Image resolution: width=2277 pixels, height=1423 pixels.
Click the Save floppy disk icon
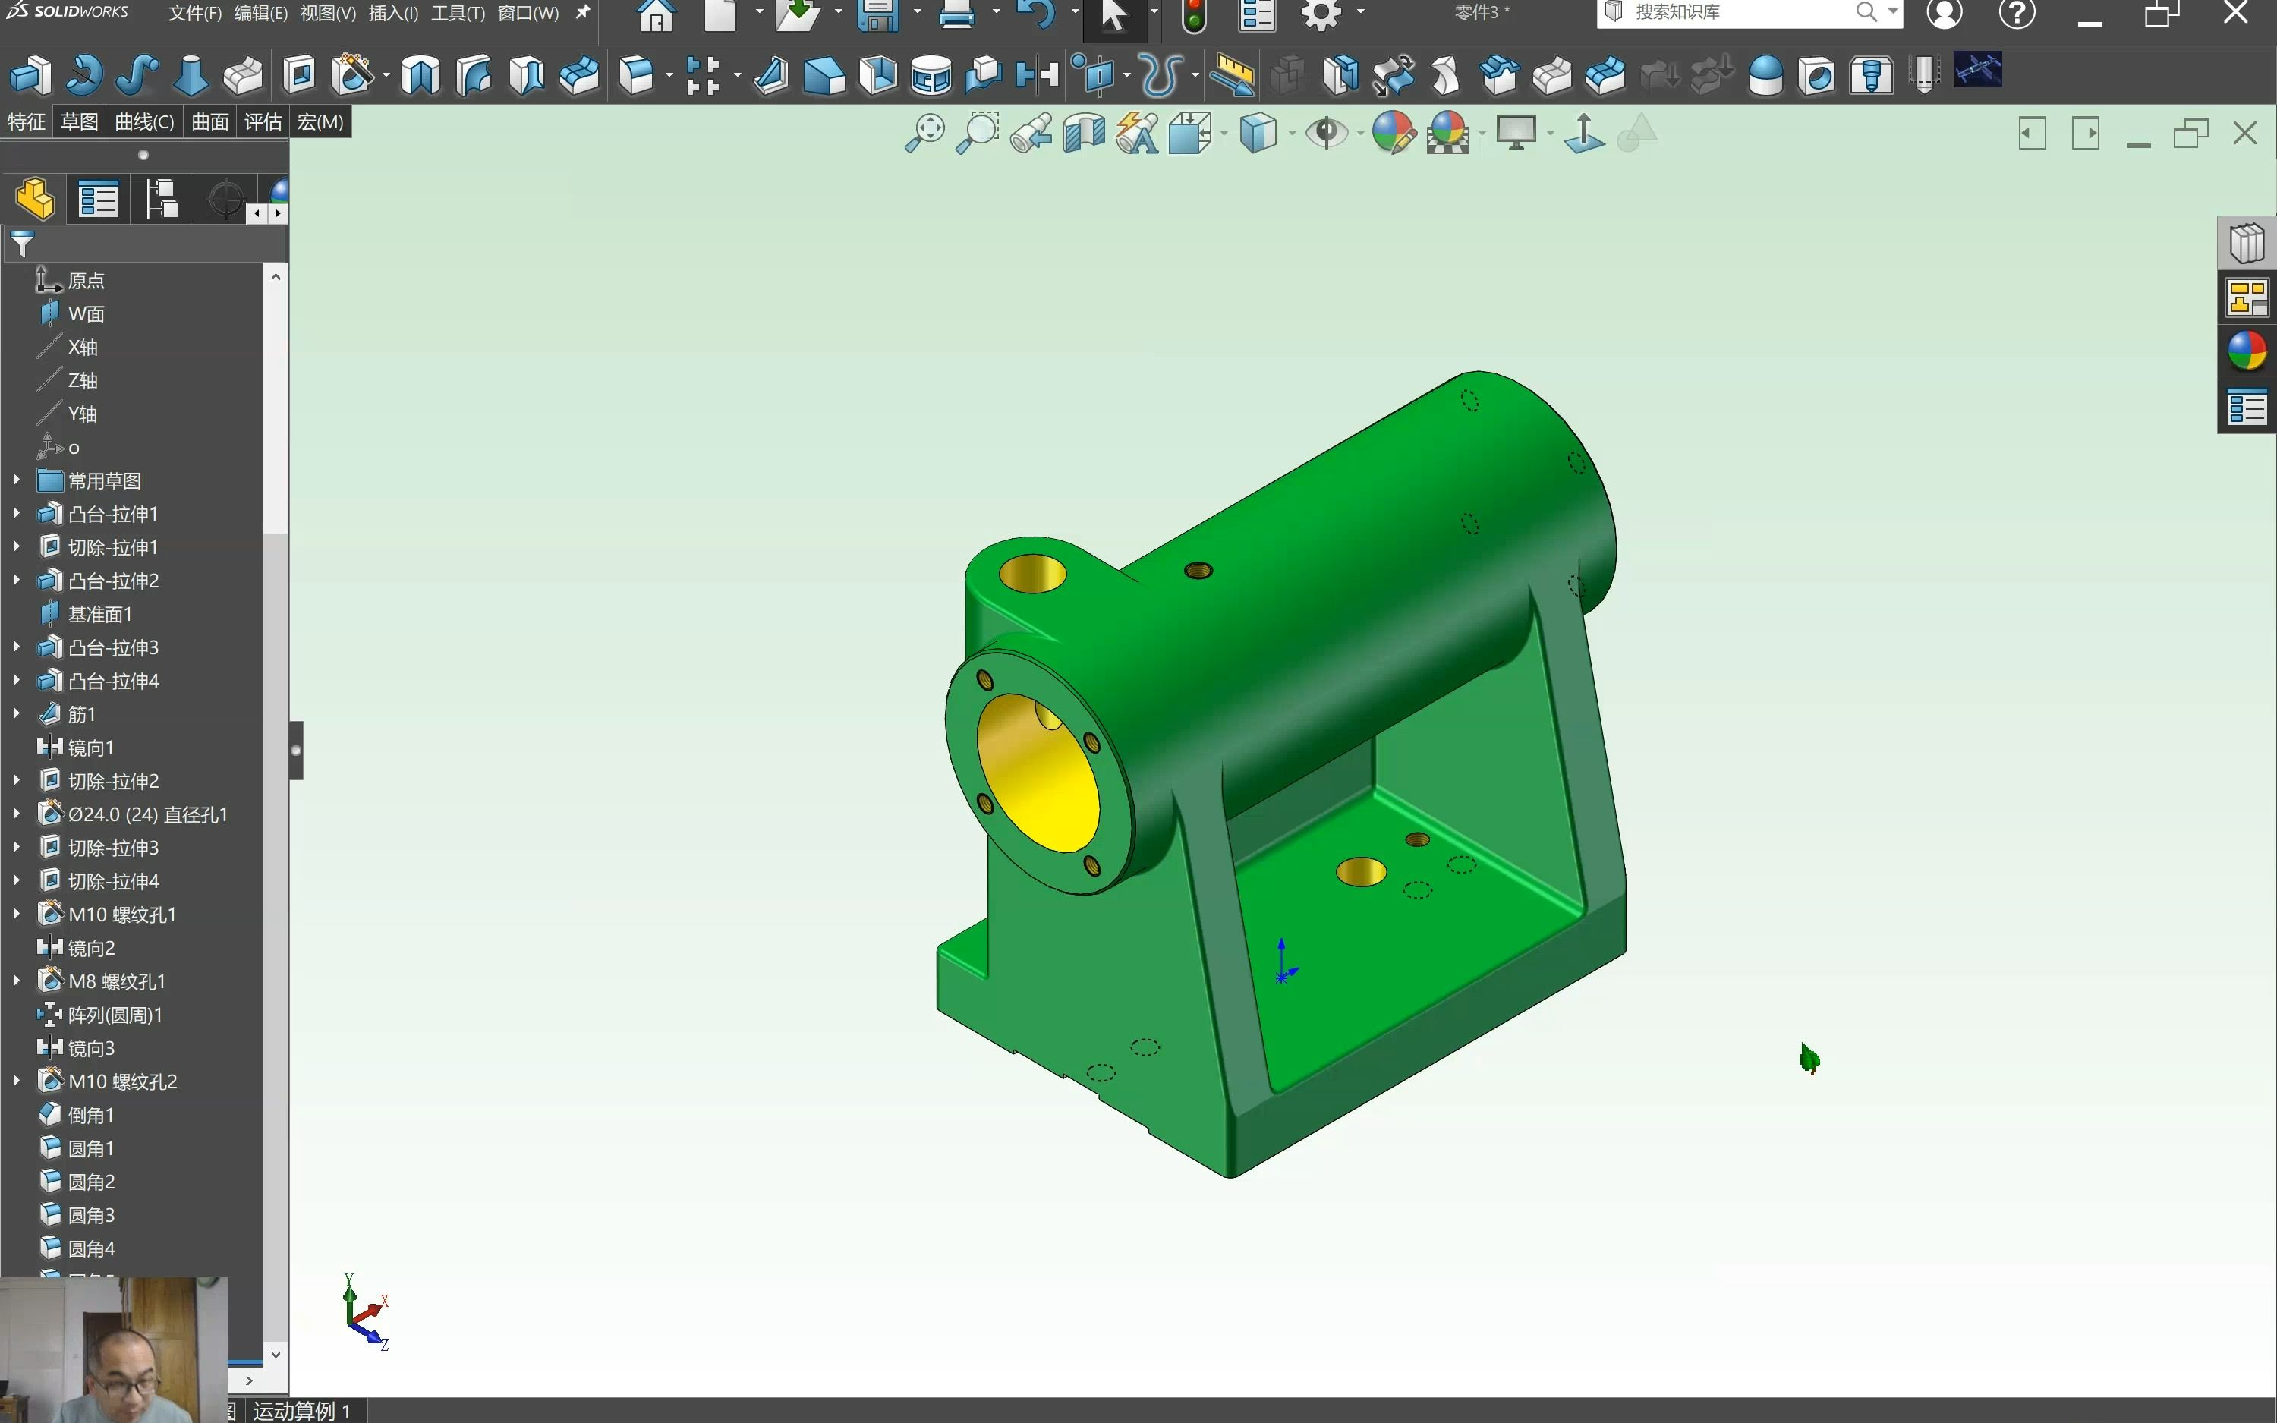[878, 15]
